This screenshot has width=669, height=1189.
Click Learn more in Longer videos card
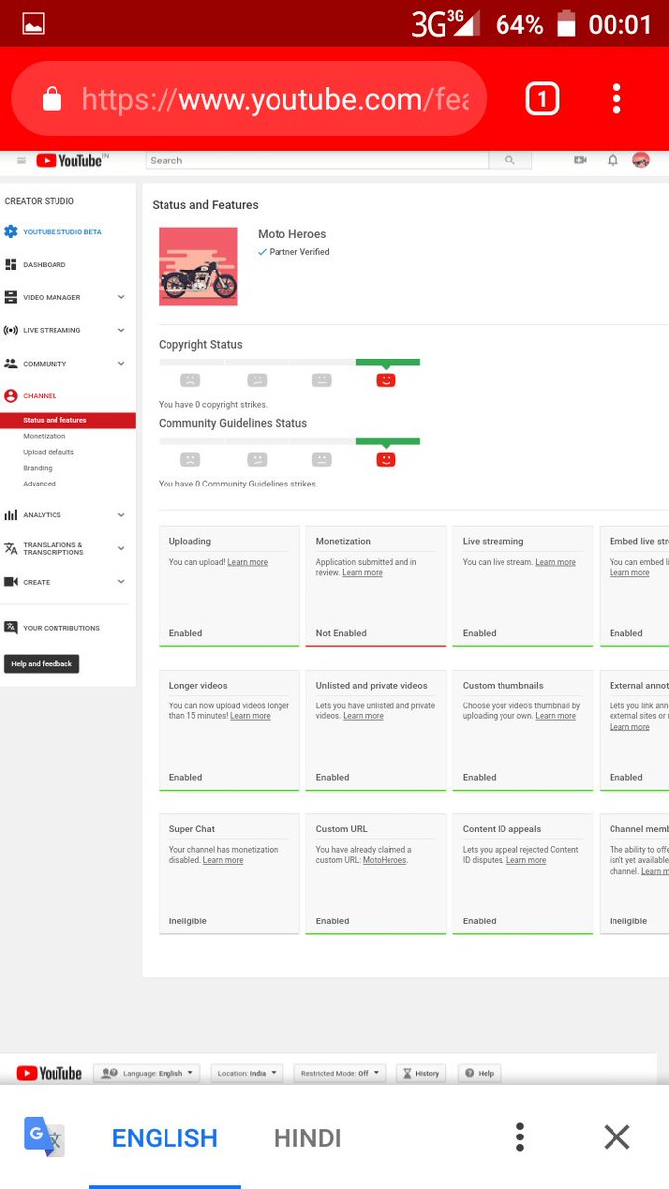tap(250, 716)
